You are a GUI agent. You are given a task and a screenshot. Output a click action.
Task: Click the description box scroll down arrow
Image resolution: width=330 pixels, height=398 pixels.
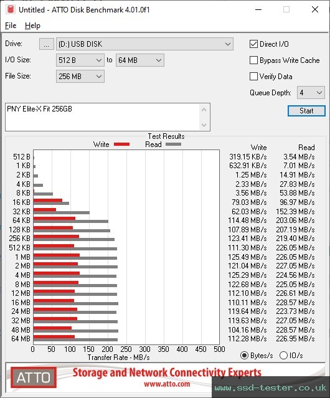(204, 125)
